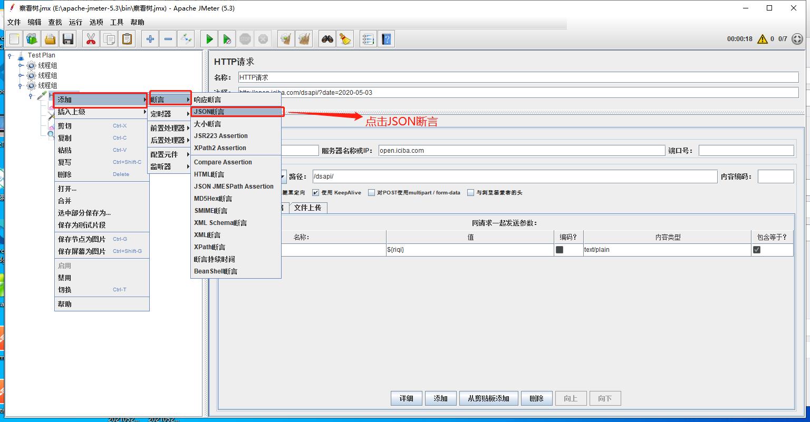Click the Open file folder icon
The image size is (810, 422).
[x=50, y=39]
